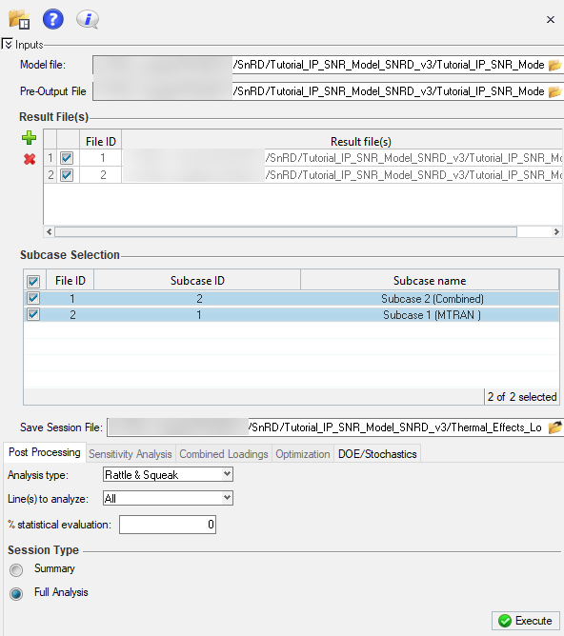Select the Full Analysis session type
This screenshot has height=636, width=564.
[16, 593]
